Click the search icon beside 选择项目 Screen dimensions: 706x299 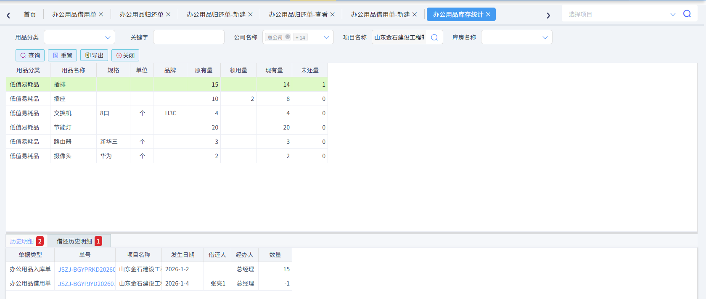[x=687, y=14]
